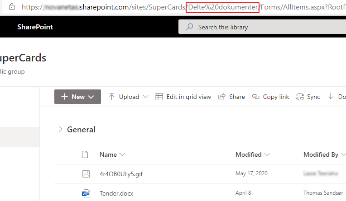This screenshot has width=346, height=201.
Task: Click the Sync icon in toolbar
Action: click(x=300, y=97)
